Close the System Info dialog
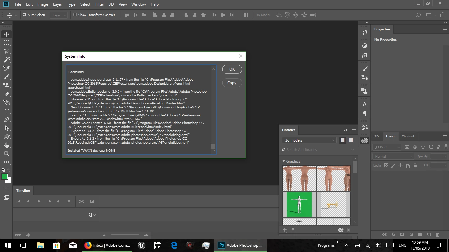 pos(241,56)
